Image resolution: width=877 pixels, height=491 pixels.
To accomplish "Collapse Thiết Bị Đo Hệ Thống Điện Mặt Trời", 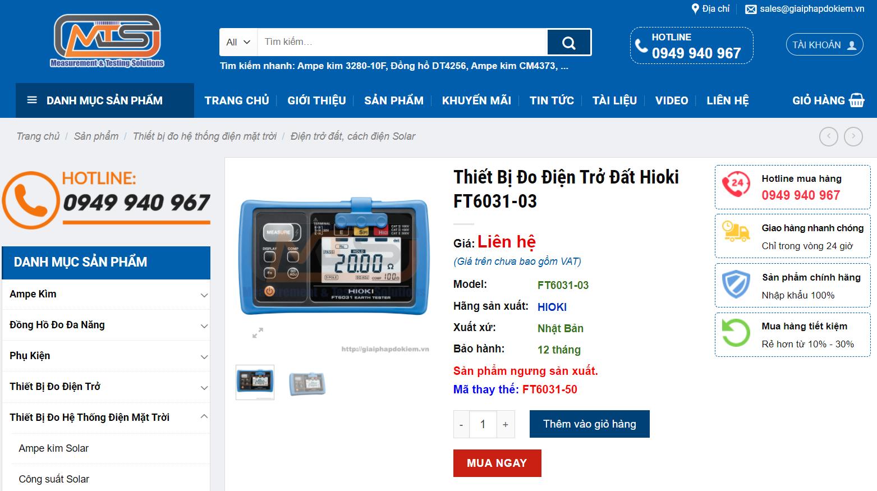I will [x=204, y=416].
